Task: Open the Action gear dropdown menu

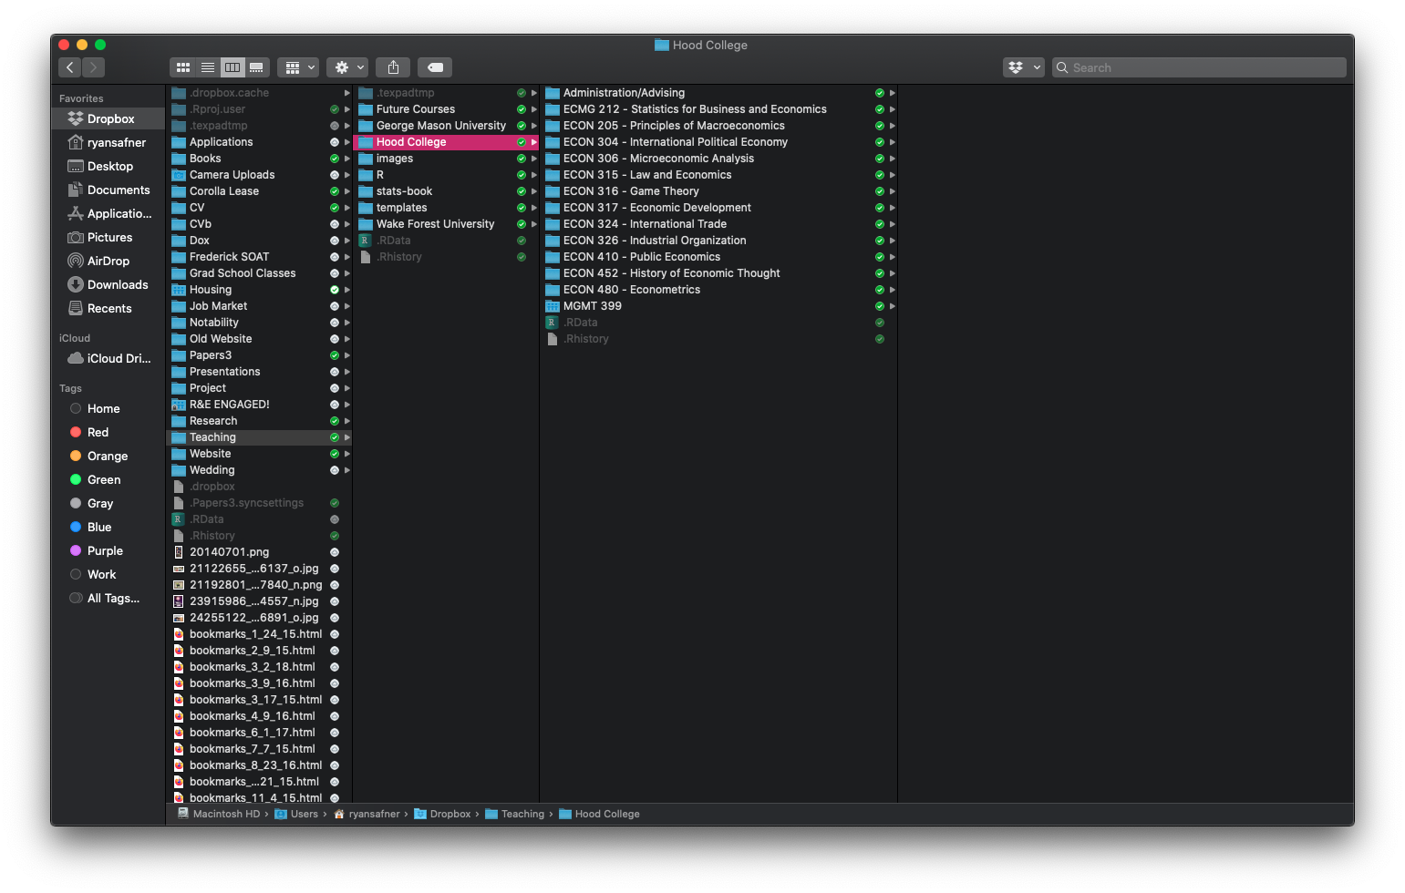Action: pos(347,67)
